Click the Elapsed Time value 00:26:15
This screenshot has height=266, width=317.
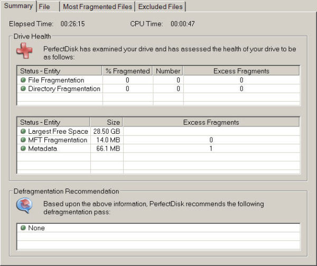72,24
